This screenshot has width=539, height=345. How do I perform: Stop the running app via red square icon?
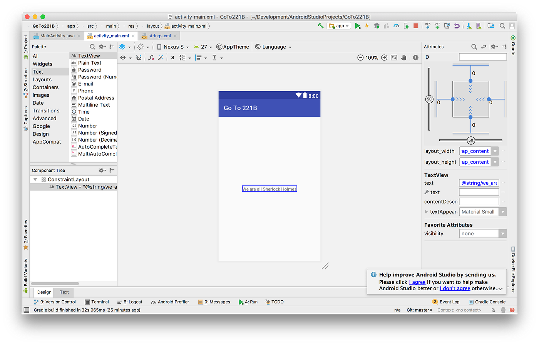click(x=415, y=26)
